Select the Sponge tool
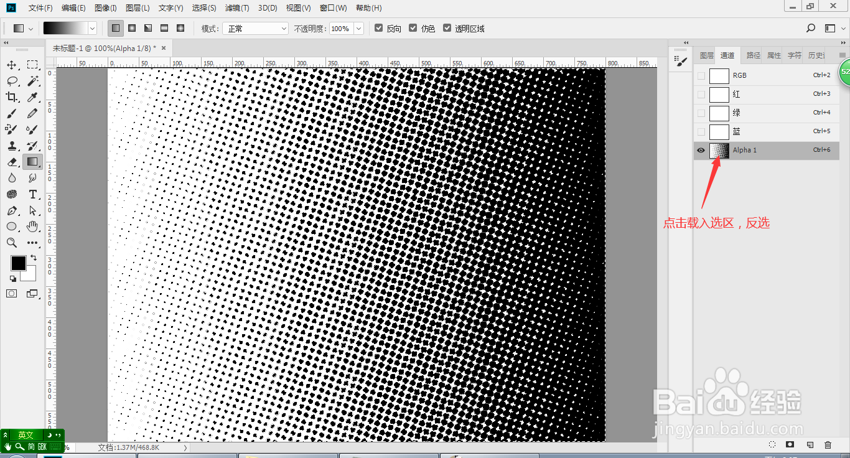The image size is (850, 458). [12, 194]
